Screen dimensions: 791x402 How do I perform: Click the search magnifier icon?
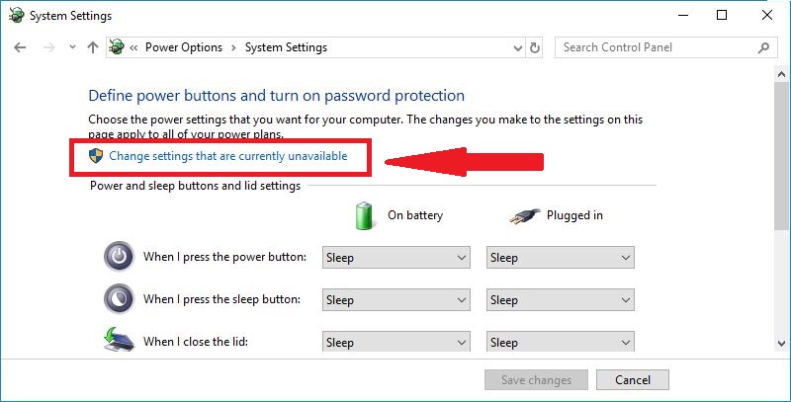click(763, 47)
